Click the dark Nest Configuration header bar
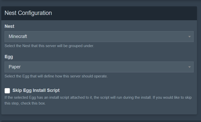This screenshot has width=201, height=122. pyautogui.click(x=127, y=13)
